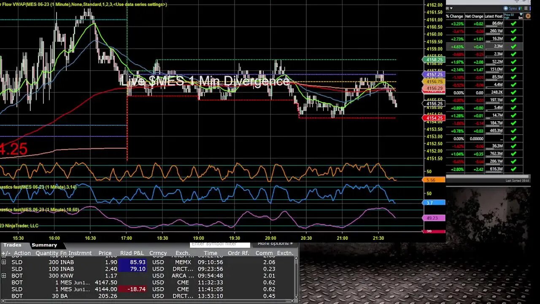Click the 85.93 realized P&L cell
The width and height of the screenshot is (540, 304).
tap(132, 262)
